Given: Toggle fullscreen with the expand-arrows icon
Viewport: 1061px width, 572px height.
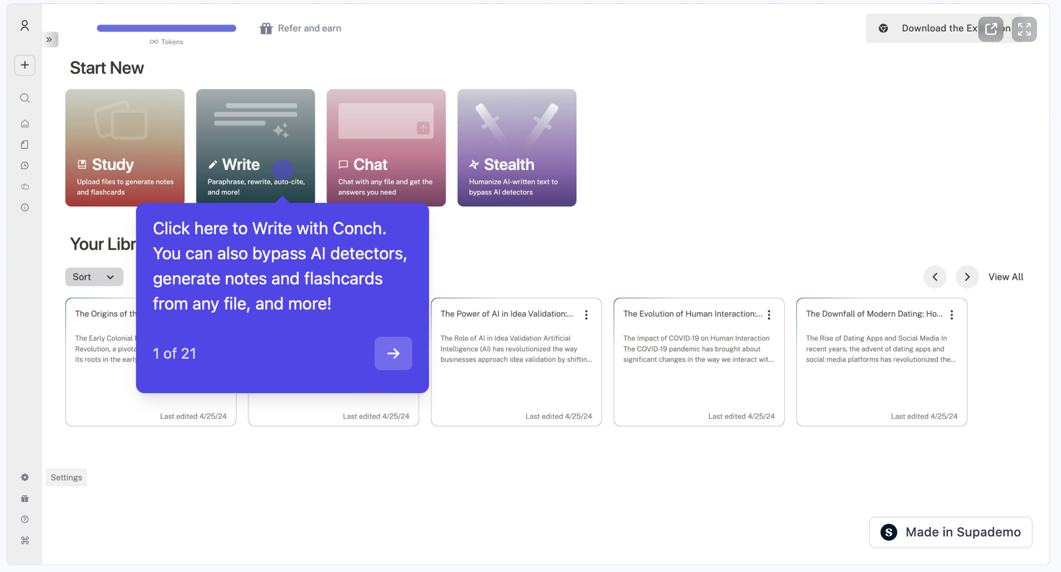Looking at the screenshot, I should [x=1024, y=29].
